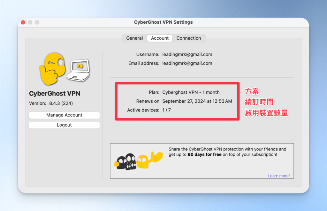Select the Account tab

[160, 38]
